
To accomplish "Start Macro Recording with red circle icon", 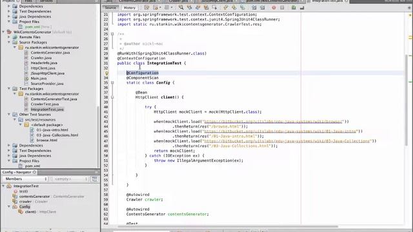I will point(274,8).
